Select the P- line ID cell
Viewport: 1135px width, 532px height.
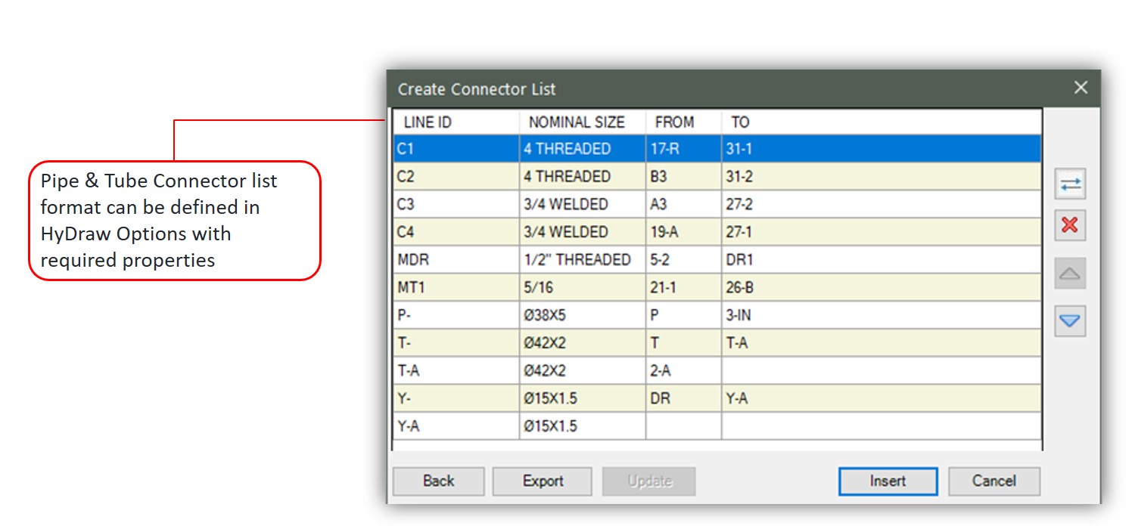[456, 315]
